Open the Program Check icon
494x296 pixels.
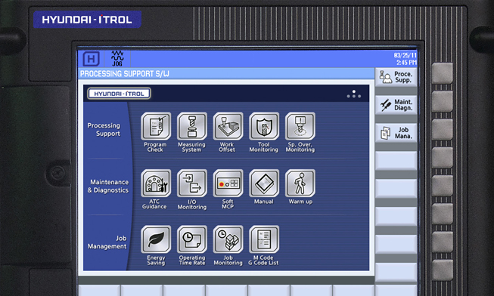tap(156, 126)
